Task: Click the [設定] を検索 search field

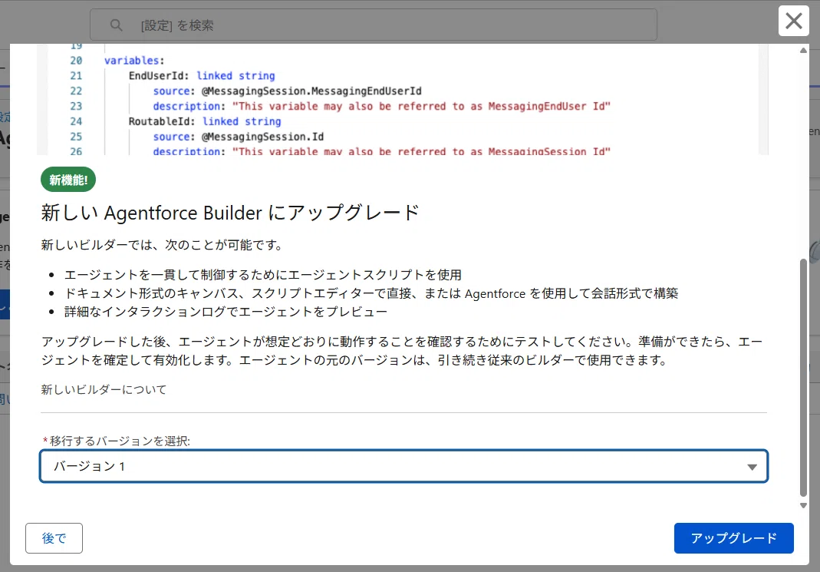Action: (x=374, y=25)
